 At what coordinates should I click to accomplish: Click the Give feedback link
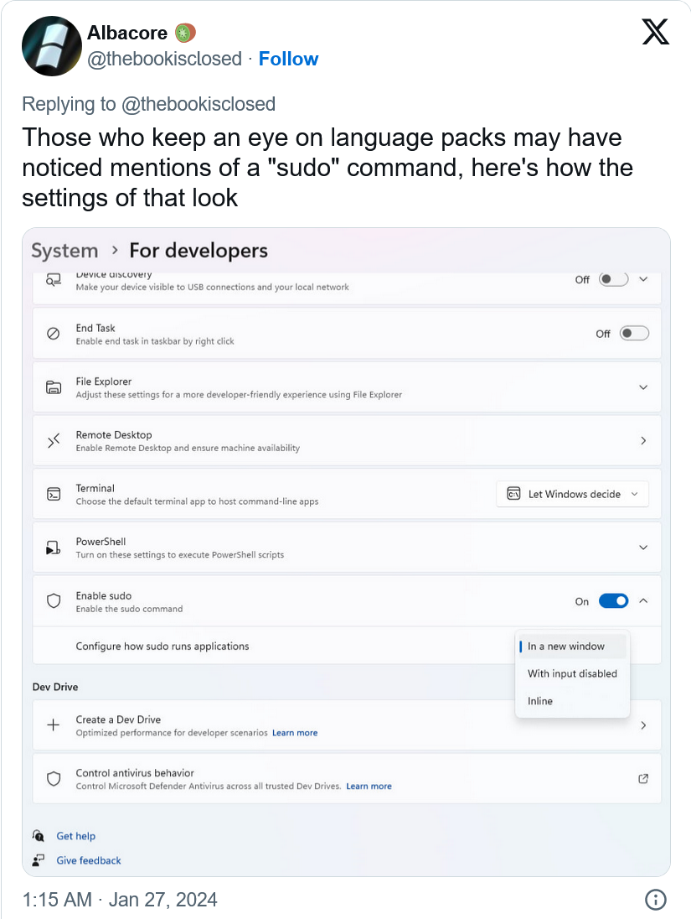coord(89,860)
